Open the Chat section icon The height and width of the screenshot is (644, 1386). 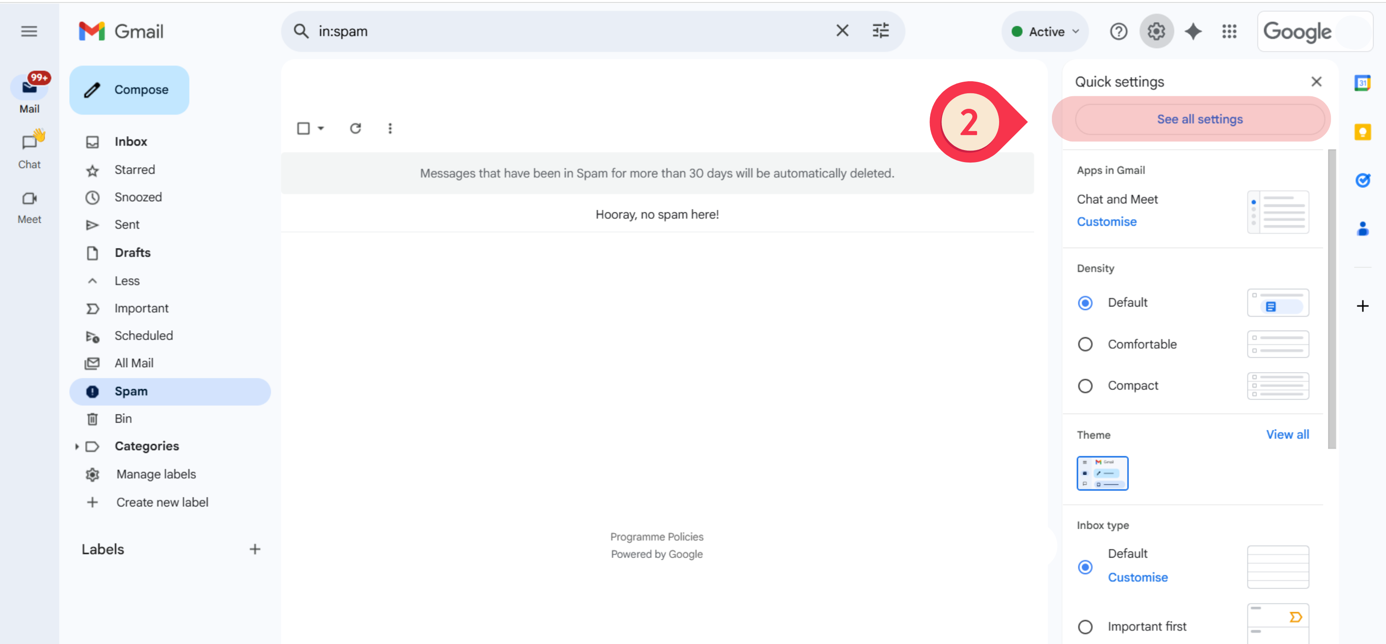pyautogui.click(x=29, y=142)
